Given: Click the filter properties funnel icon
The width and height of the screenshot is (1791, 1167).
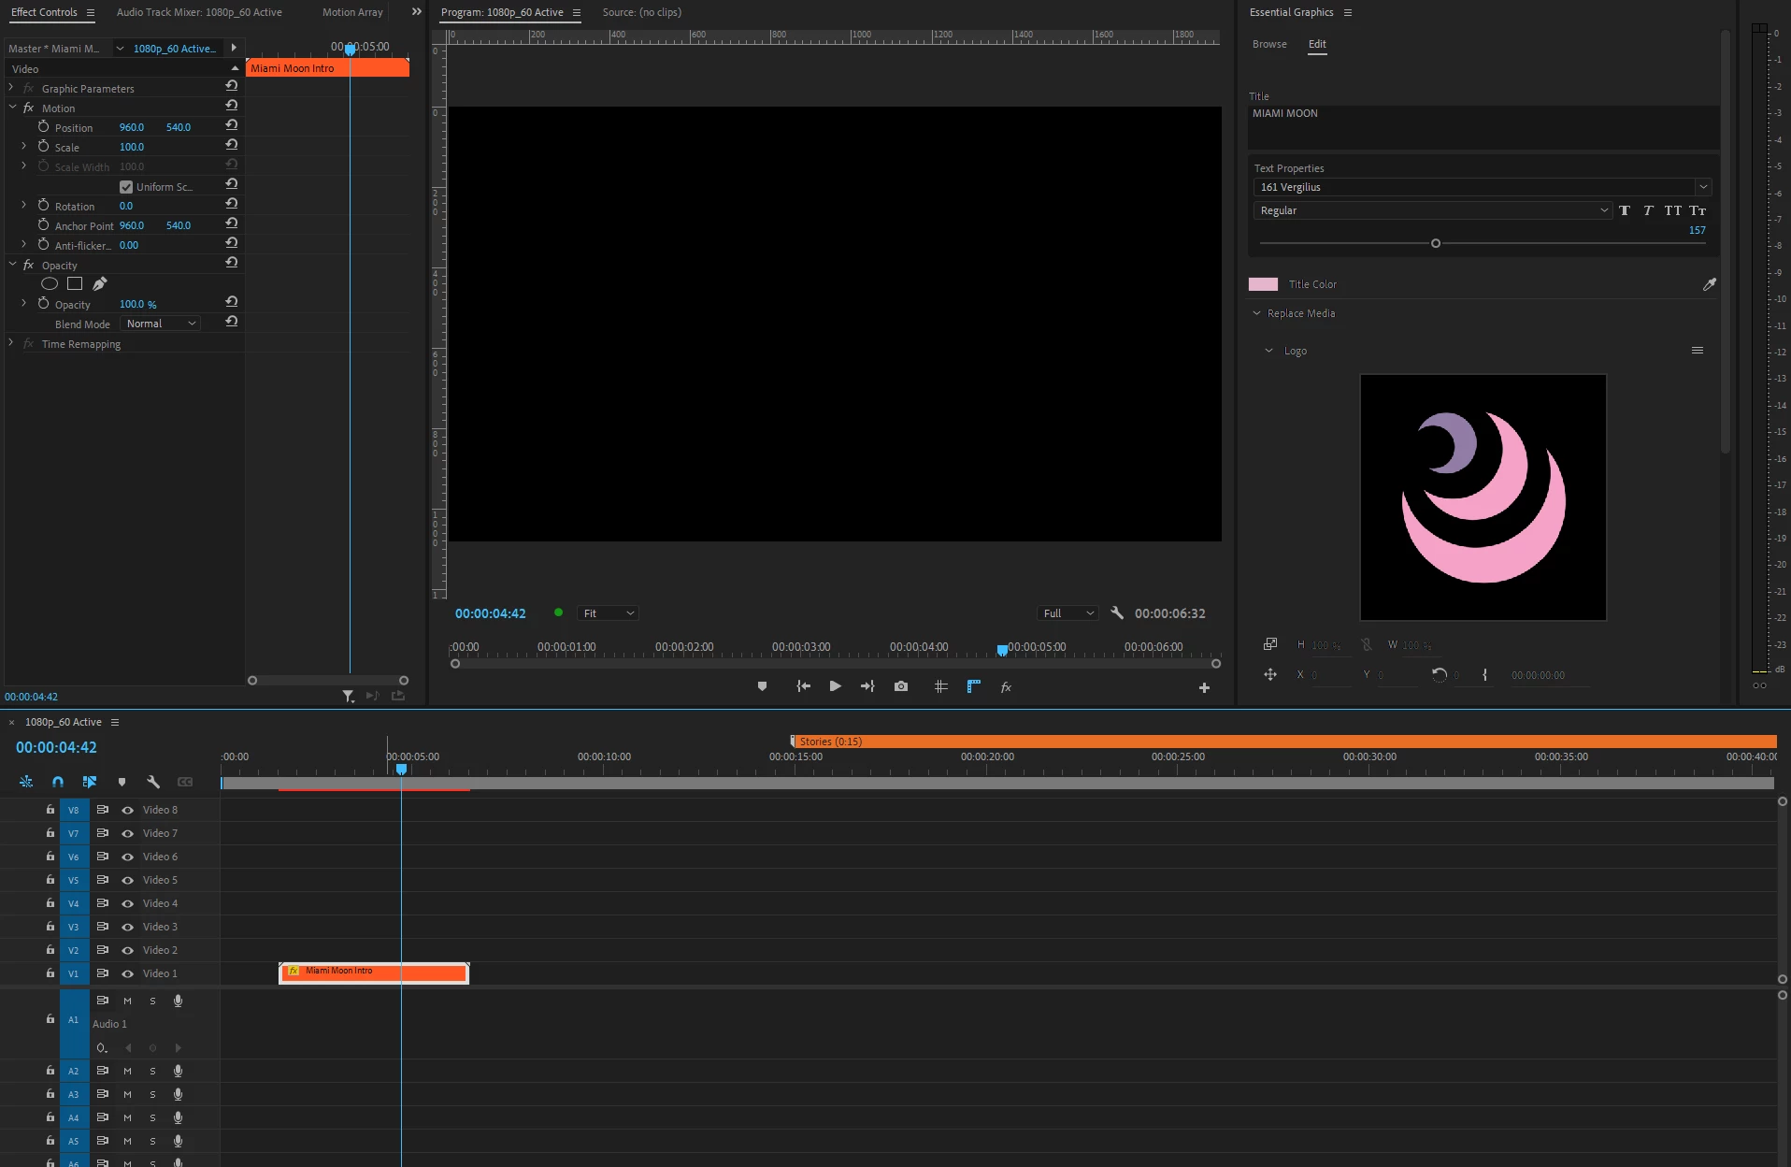Looking at the screenshot, I should point(348,697).
